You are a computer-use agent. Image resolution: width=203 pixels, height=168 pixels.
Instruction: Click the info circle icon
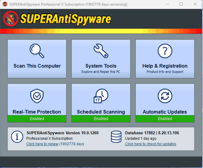[17, 137]
